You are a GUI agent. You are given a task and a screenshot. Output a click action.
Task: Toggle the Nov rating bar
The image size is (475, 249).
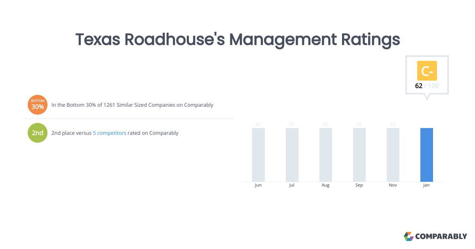[393, 154]
